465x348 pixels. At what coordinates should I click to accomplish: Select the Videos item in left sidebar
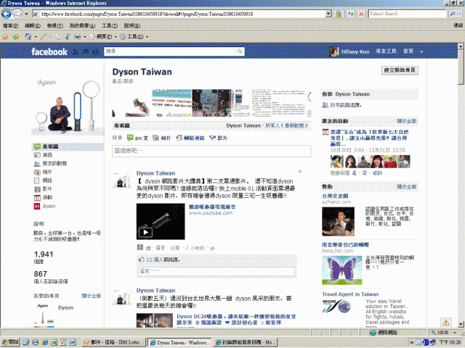coord(47,188)
